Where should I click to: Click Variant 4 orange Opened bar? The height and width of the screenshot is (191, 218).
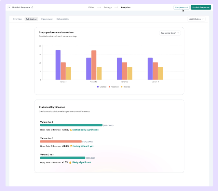pos(155,71)
